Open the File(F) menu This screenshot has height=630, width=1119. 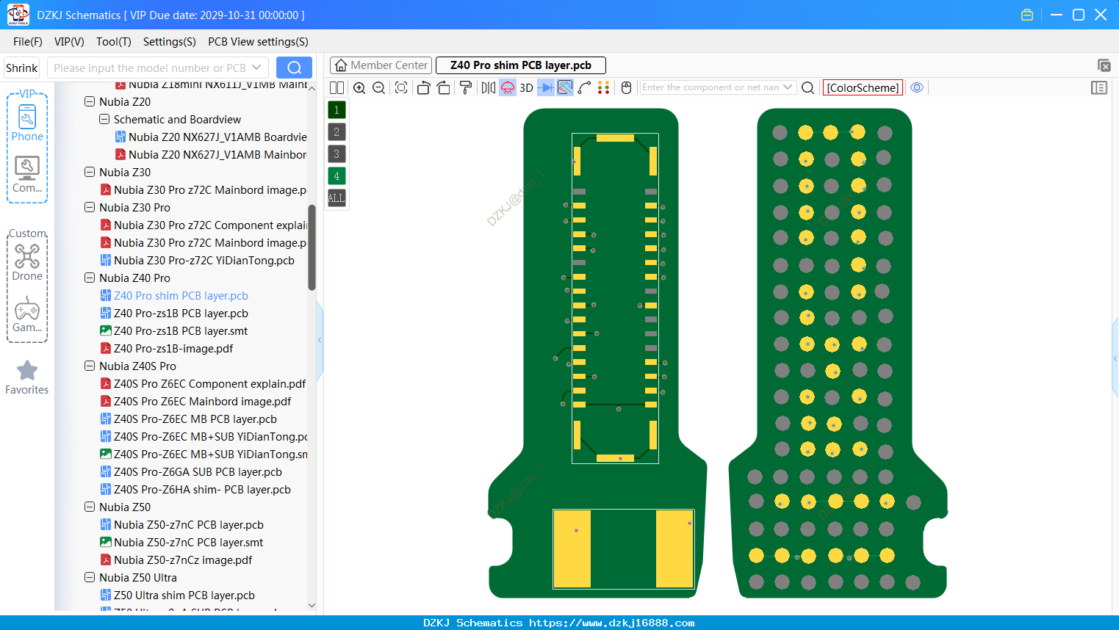(28, 42)
